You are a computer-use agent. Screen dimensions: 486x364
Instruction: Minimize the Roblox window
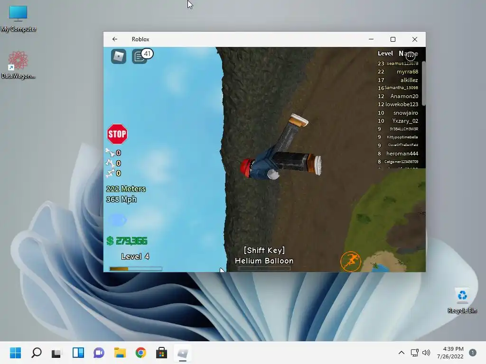[371, 39]
